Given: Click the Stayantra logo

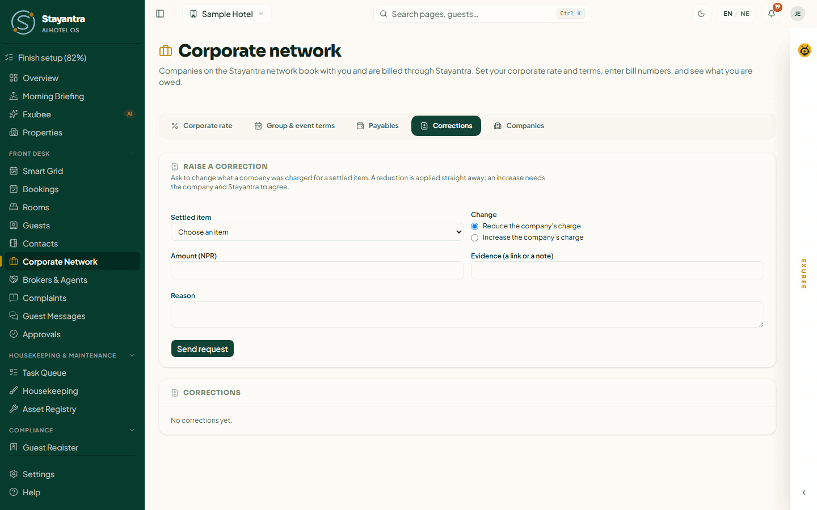Looking at the screenshot, I should coord(48,22).
